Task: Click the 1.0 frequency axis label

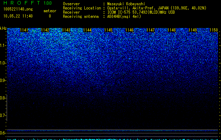Action: (x=3, y=63)
